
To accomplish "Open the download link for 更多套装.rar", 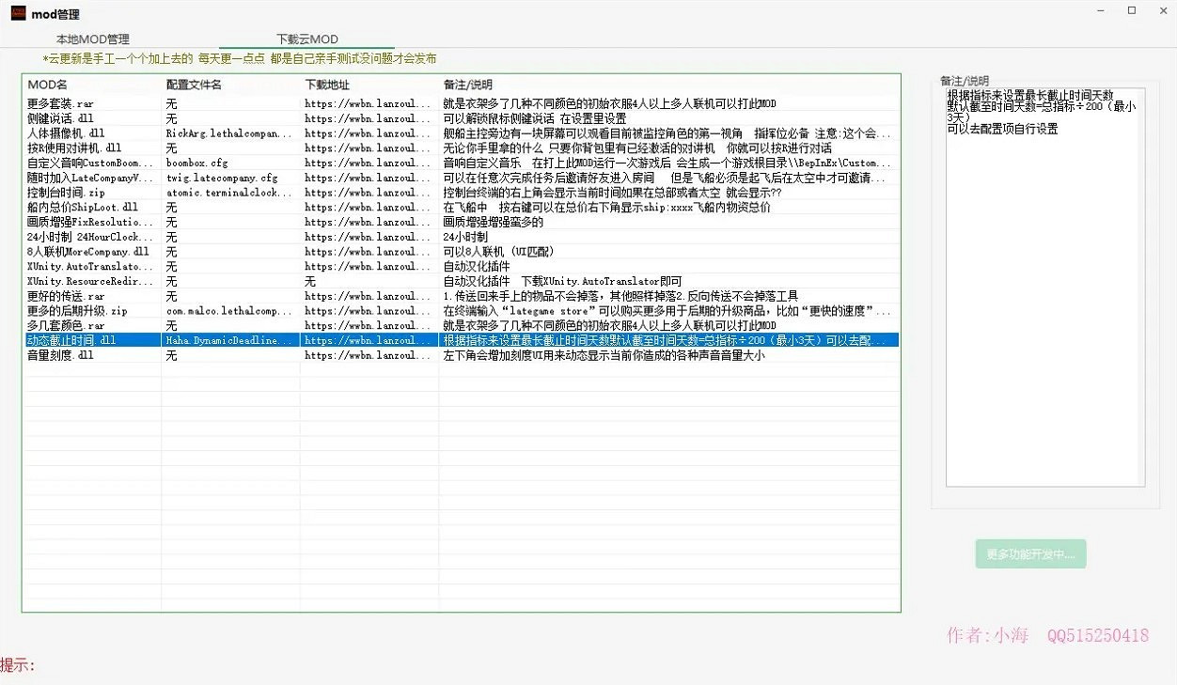I will click(x=367, y=103).
